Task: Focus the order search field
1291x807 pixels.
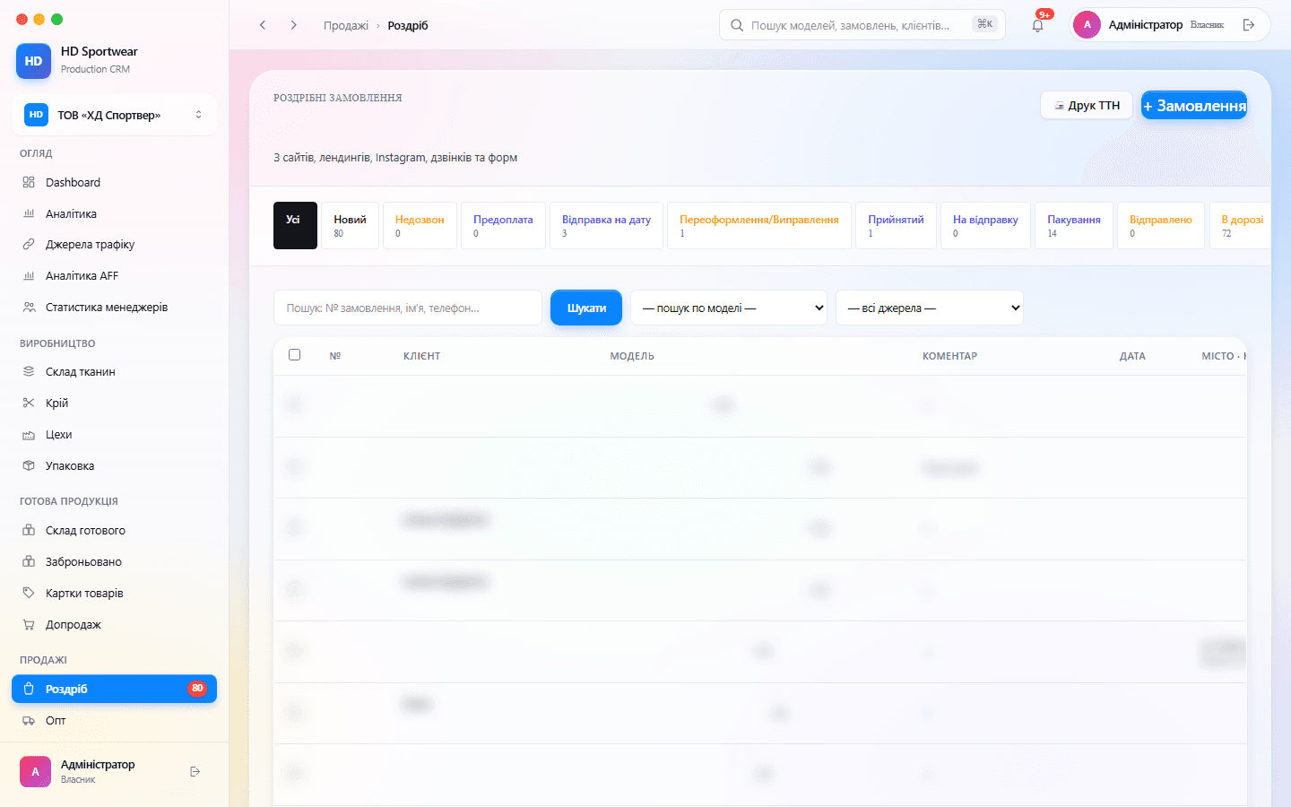Action: click(x=408, y=308)
